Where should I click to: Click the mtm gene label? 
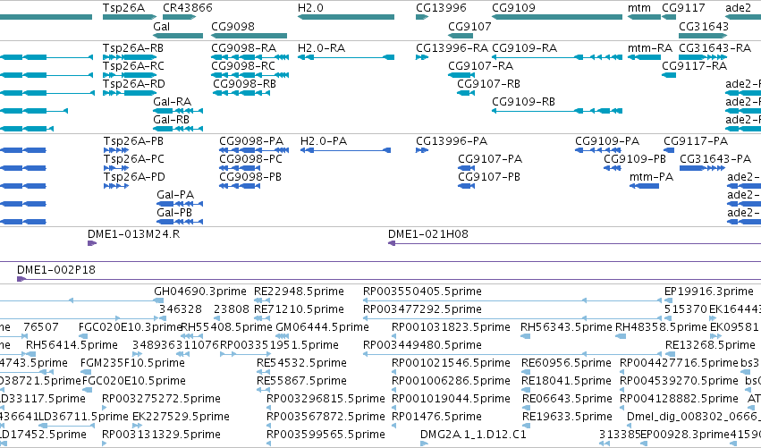[639, 8]
